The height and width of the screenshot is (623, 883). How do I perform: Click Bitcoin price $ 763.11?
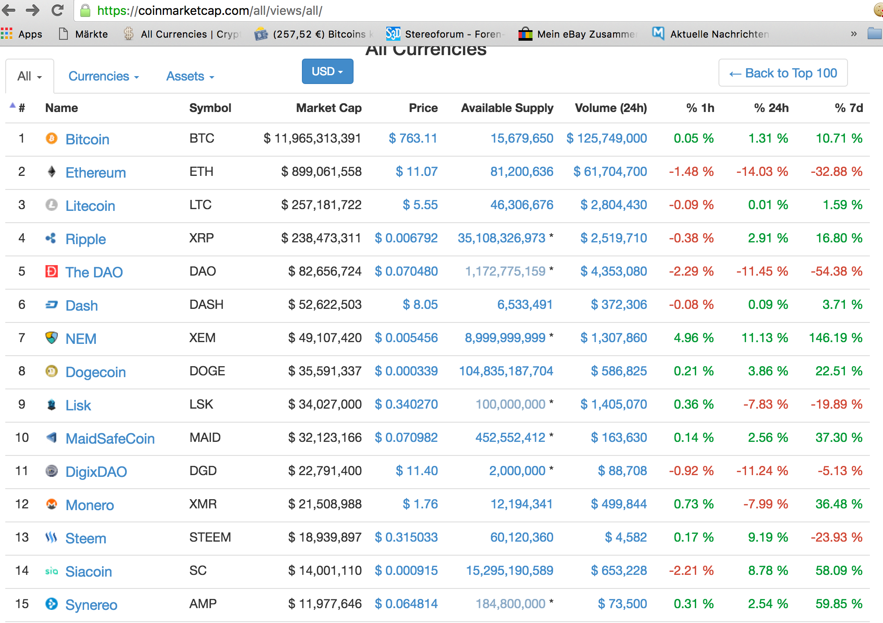(x=413, y=138)
